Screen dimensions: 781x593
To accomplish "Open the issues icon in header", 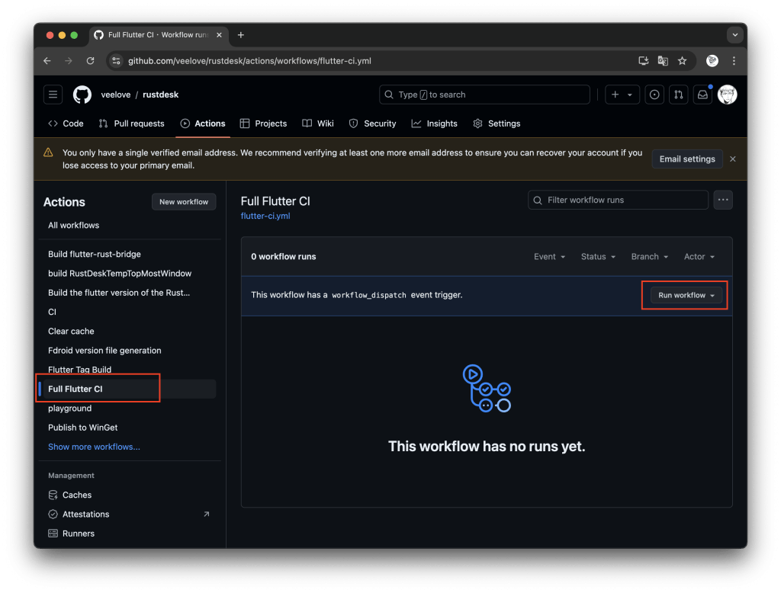I will coord(654,95).
